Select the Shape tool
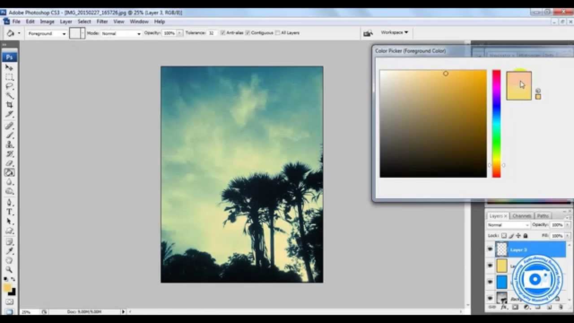This screenshot has height=323, width=574. click(x=9, y=231)
